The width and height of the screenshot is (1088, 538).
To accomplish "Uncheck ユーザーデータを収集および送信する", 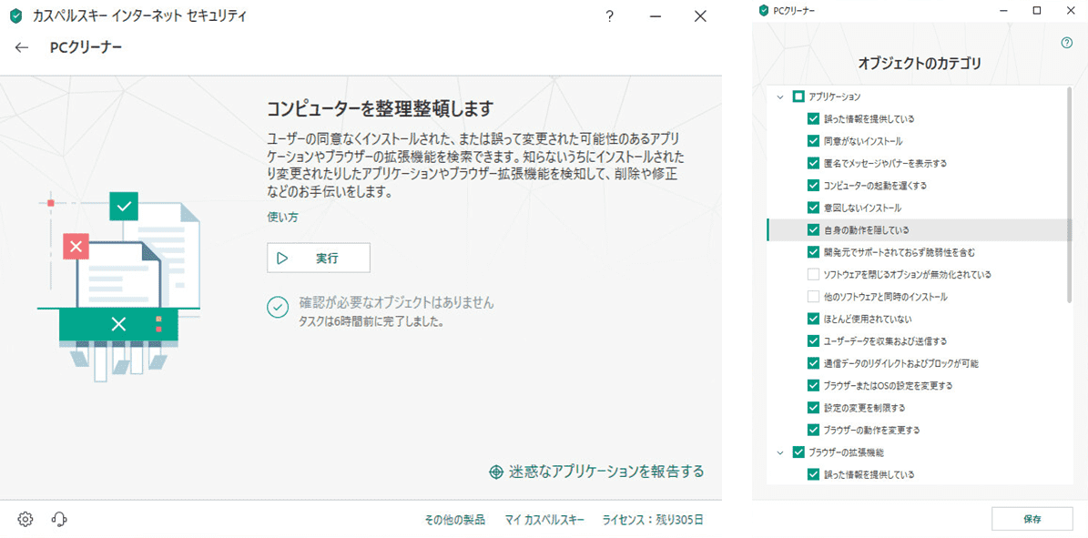I will coord(814,340).
